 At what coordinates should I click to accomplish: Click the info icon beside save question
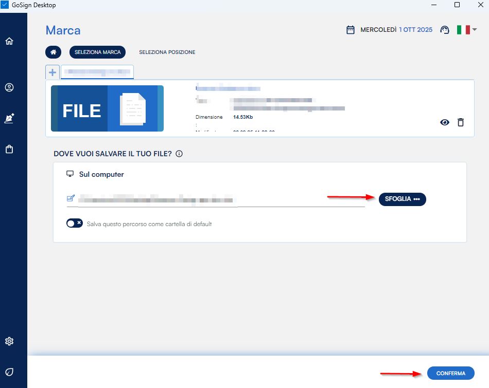(179, 154)
